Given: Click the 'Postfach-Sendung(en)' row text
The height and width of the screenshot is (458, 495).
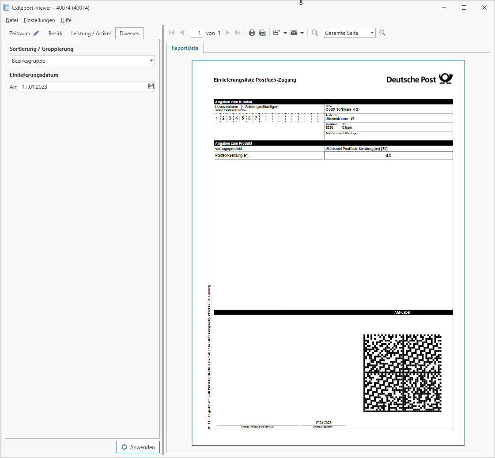Looking at the screenshot, I should 232,155.
